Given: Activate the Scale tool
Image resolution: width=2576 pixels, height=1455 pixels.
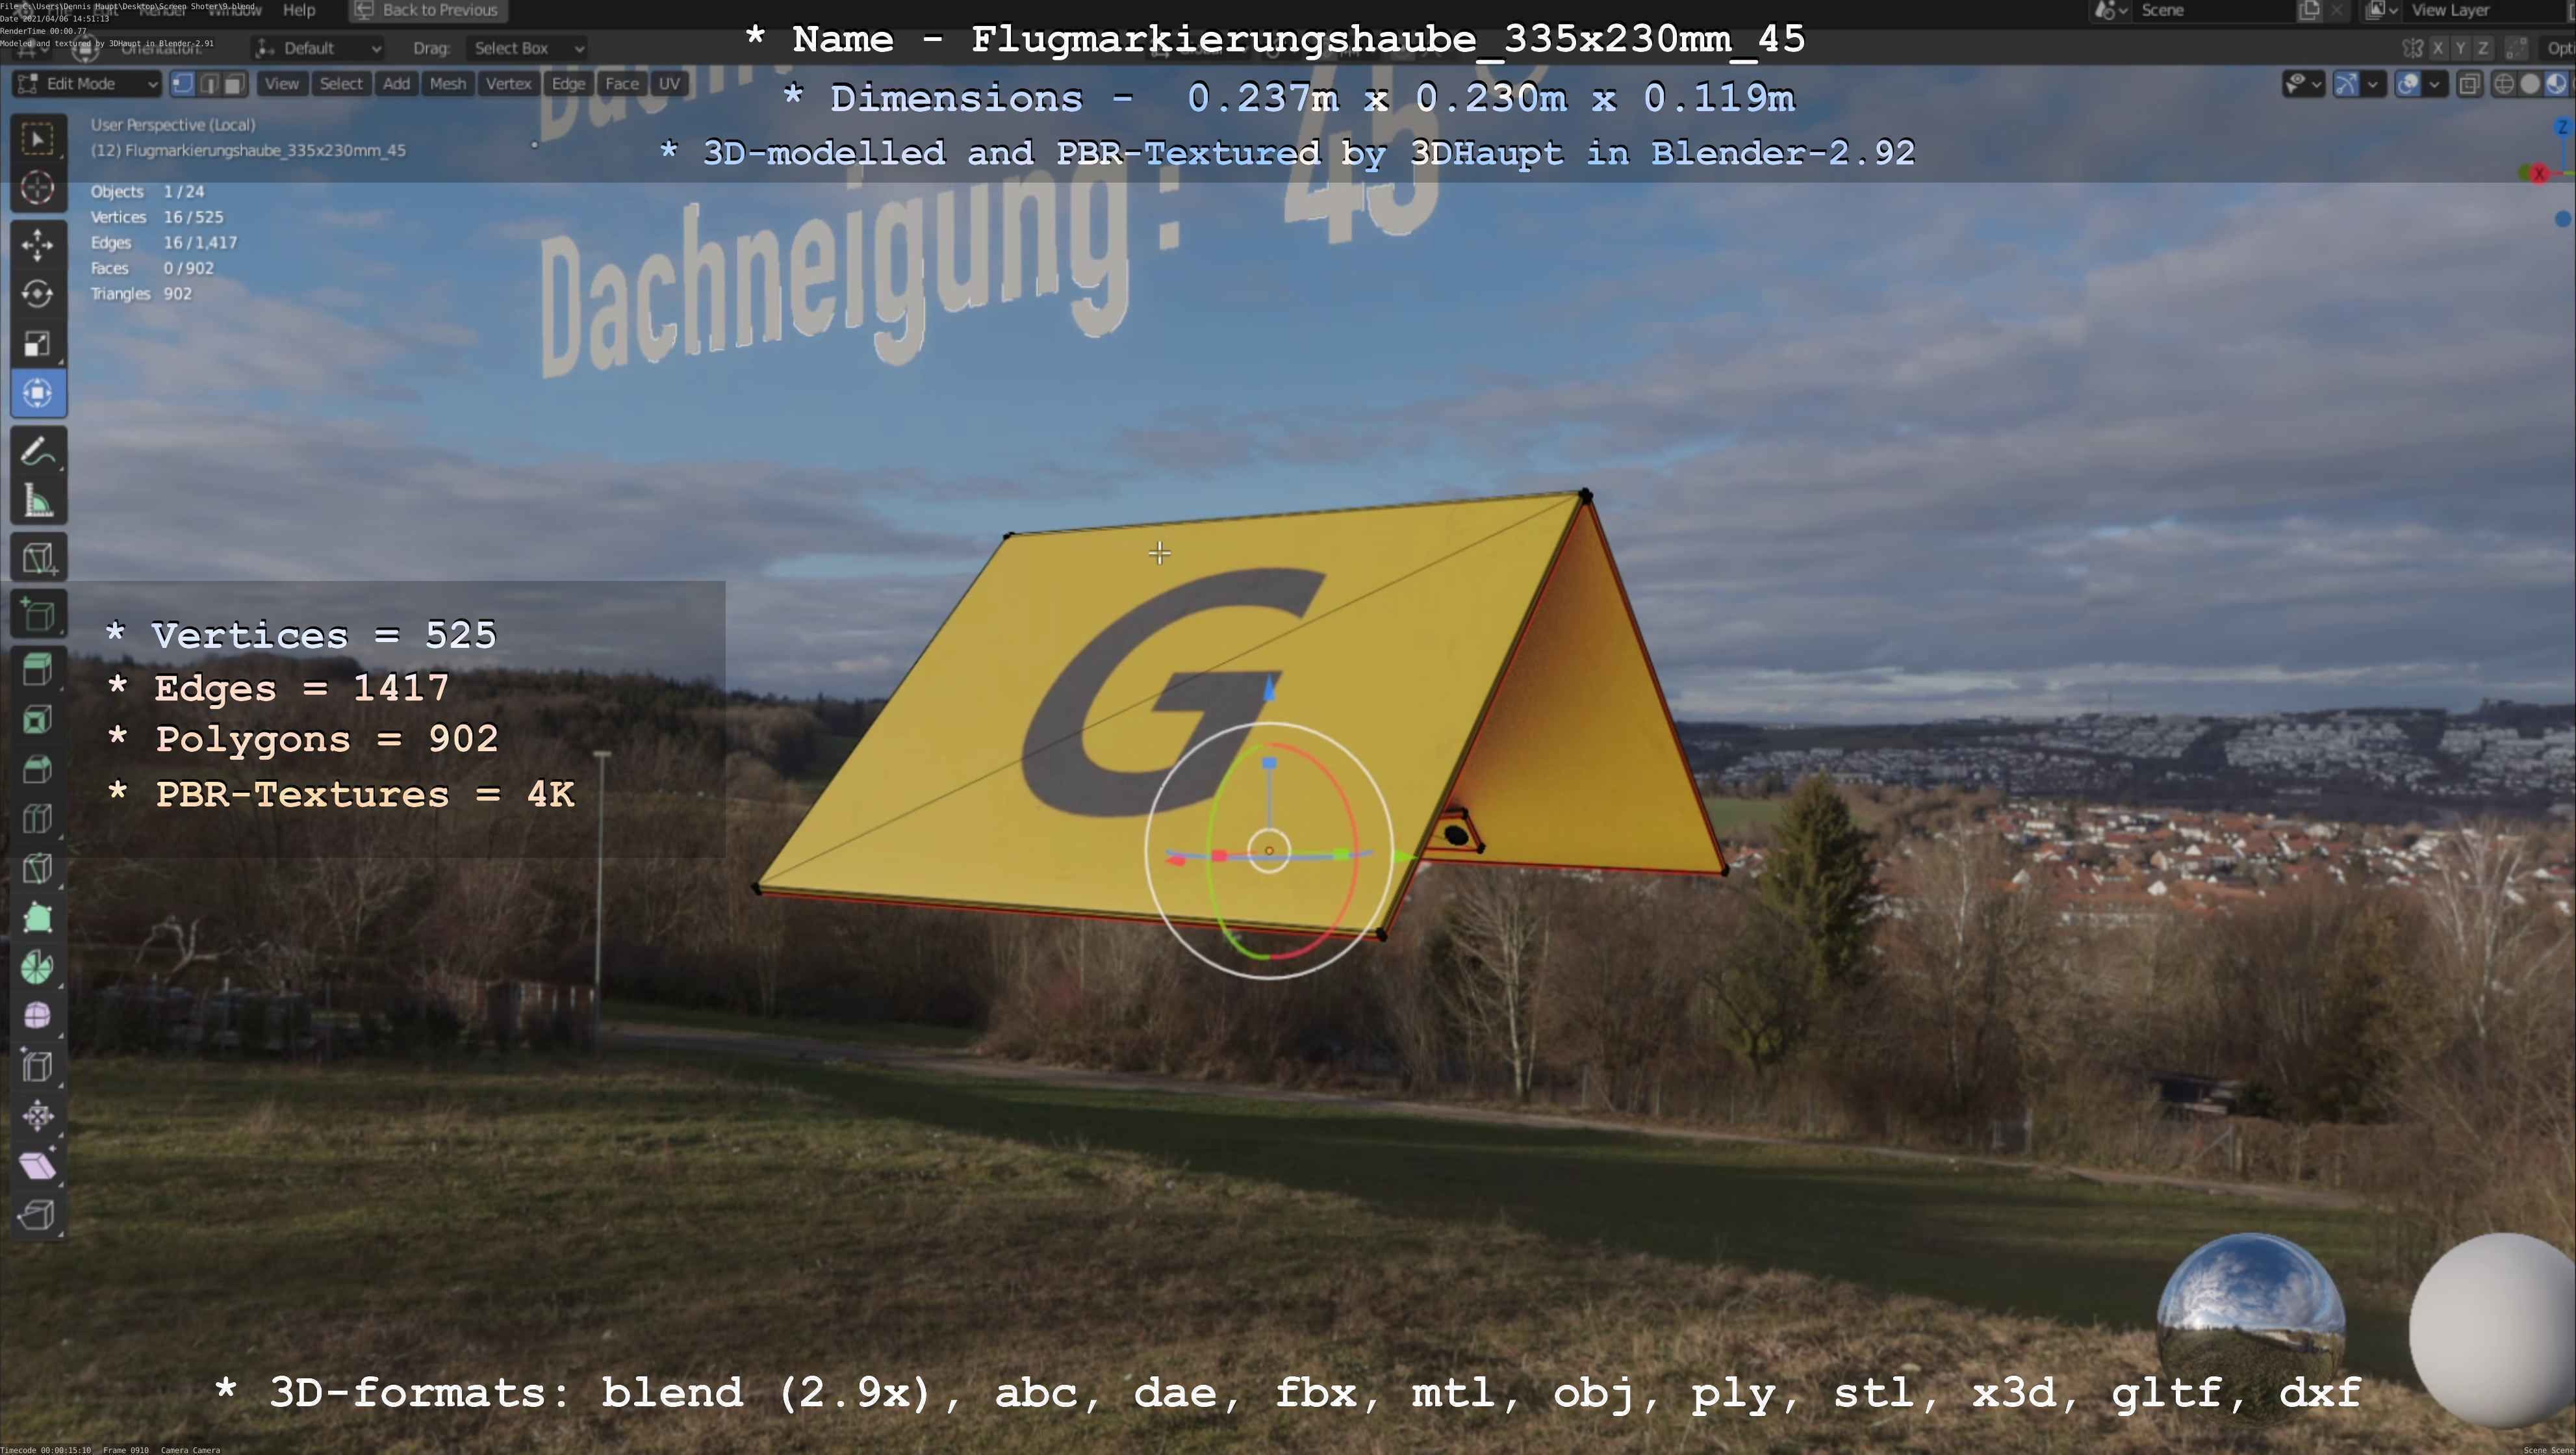Looking at the screenshot, I should [x=38, y=343].
